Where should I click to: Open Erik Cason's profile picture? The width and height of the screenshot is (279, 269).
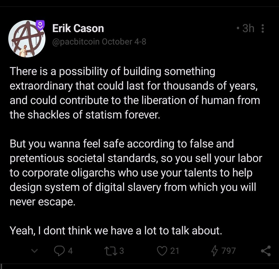coord(27,39)
